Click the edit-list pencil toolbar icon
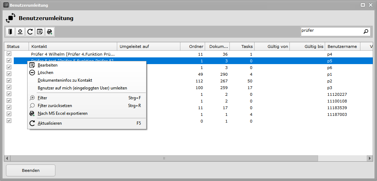The height and width of the screenshot is (181, 377). 40,32
